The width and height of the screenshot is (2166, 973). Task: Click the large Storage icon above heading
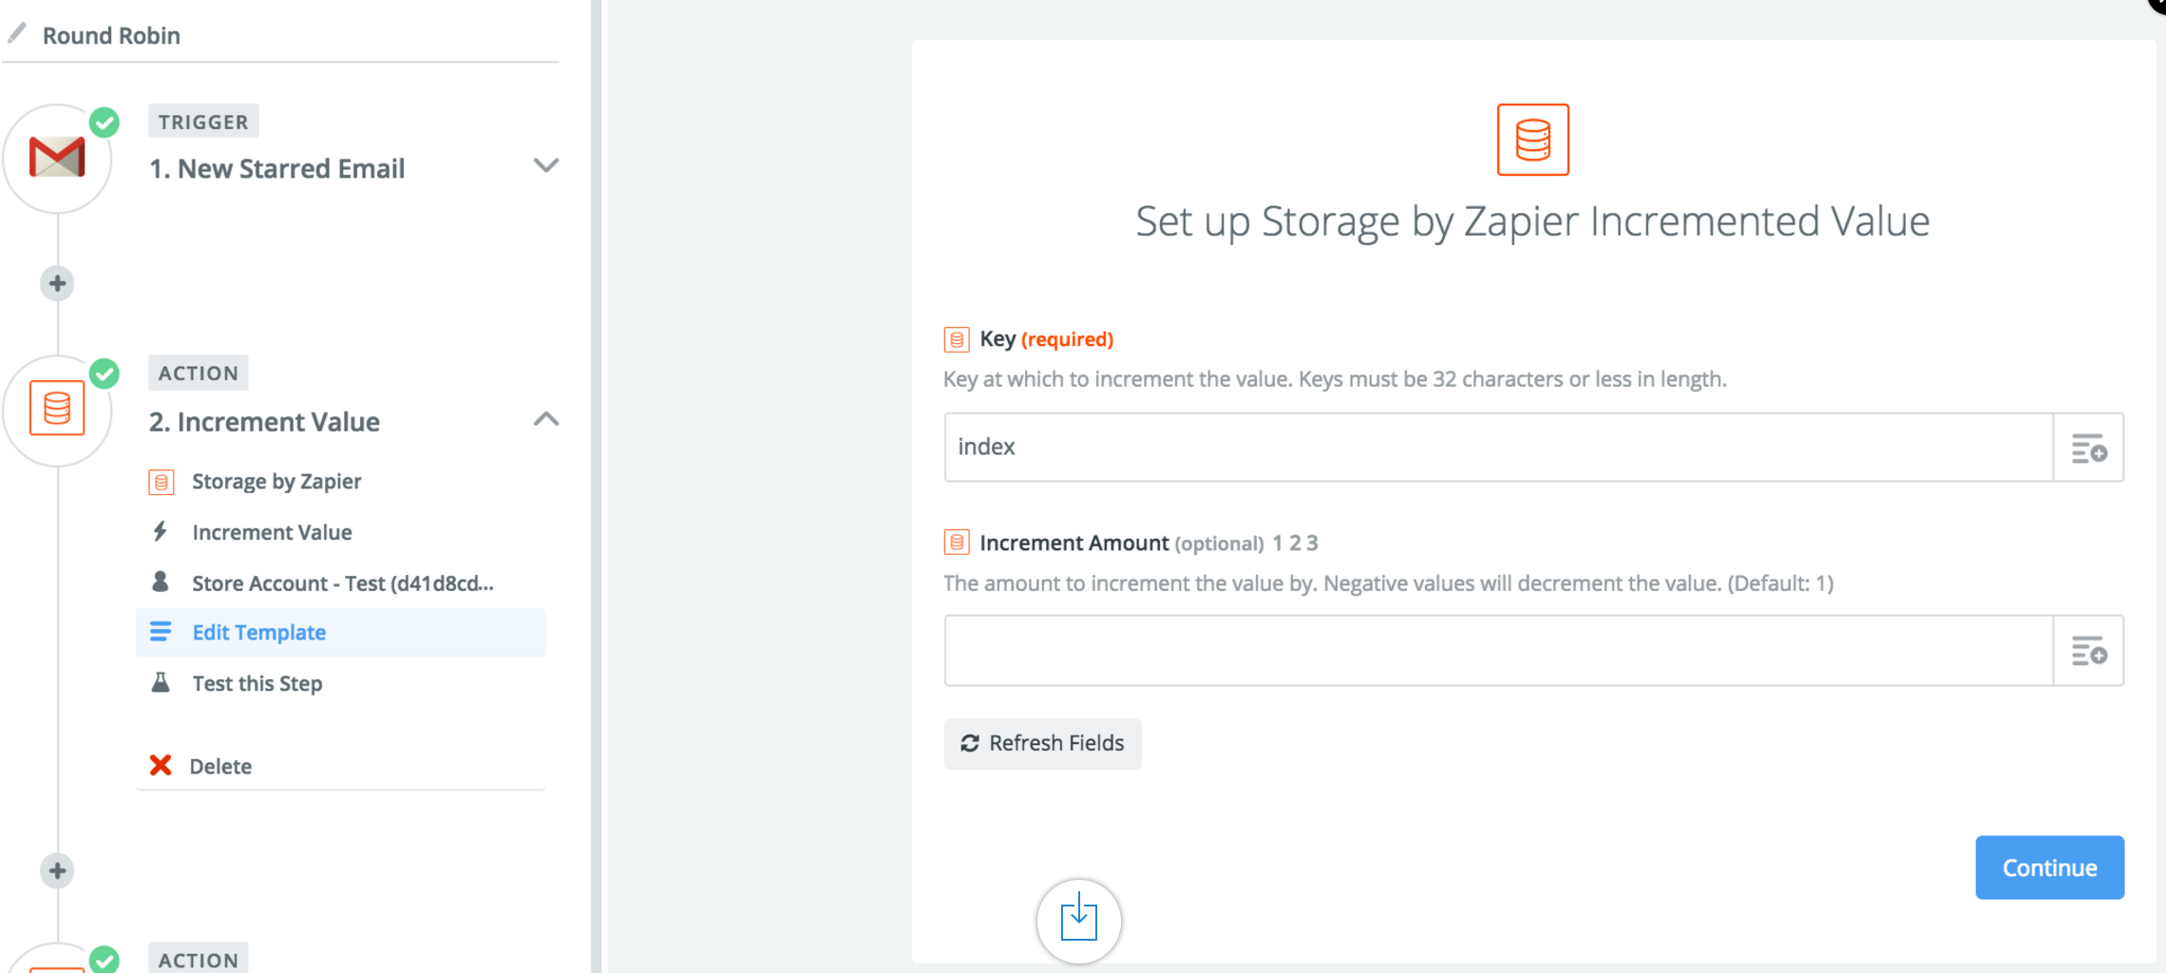coord(1532,140)
